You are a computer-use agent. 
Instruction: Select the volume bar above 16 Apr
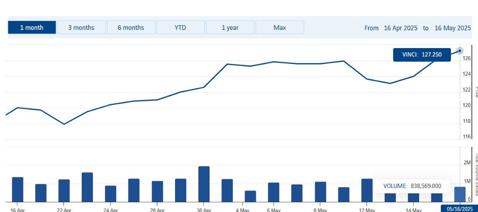pyautogui.click(x=18, y=189)
